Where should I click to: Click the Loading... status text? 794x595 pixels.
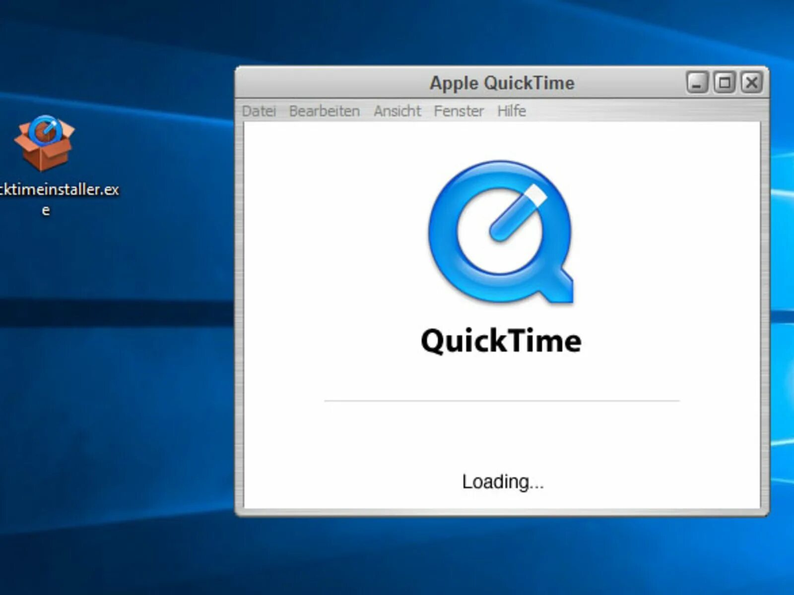tap(503, 481)
